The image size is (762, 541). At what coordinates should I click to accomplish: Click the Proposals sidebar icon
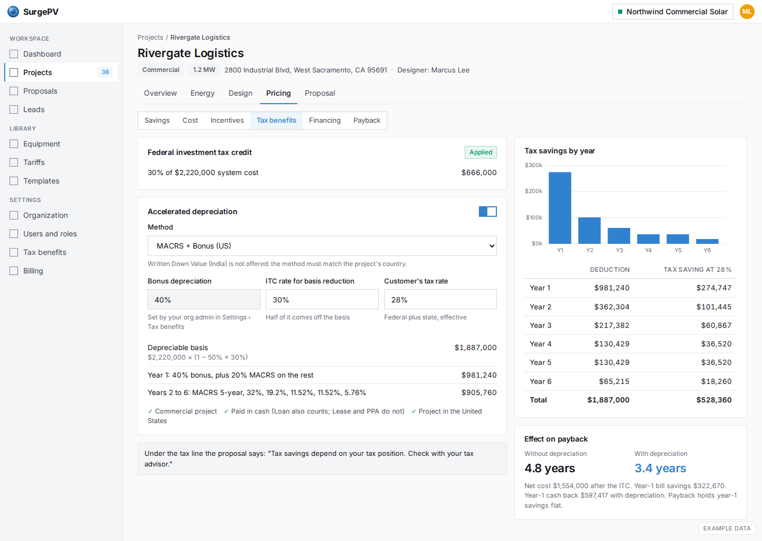[x=14, y=91]
